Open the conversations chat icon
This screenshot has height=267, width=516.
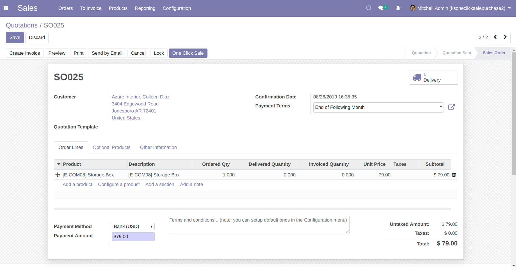pos(381,8)
